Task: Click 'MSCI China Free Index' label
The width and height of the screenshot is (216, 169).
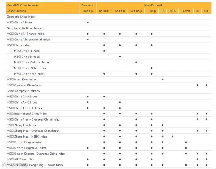Action: [29, 74]
